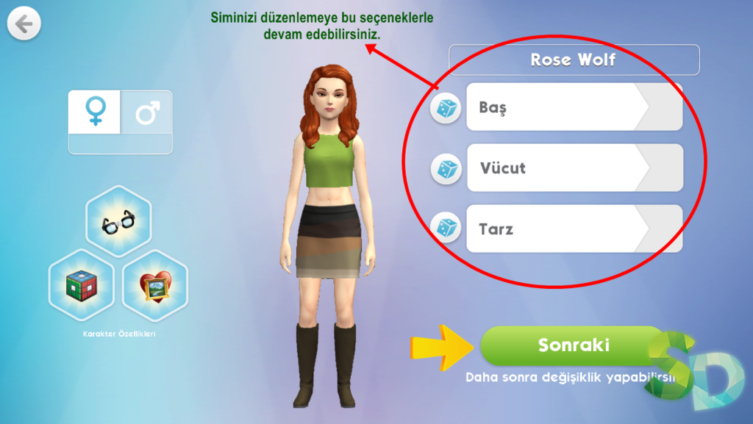This screenshot has width=753, height=424.
Task: Open the heart picture trait hexagon
Action: coord(155,285)
